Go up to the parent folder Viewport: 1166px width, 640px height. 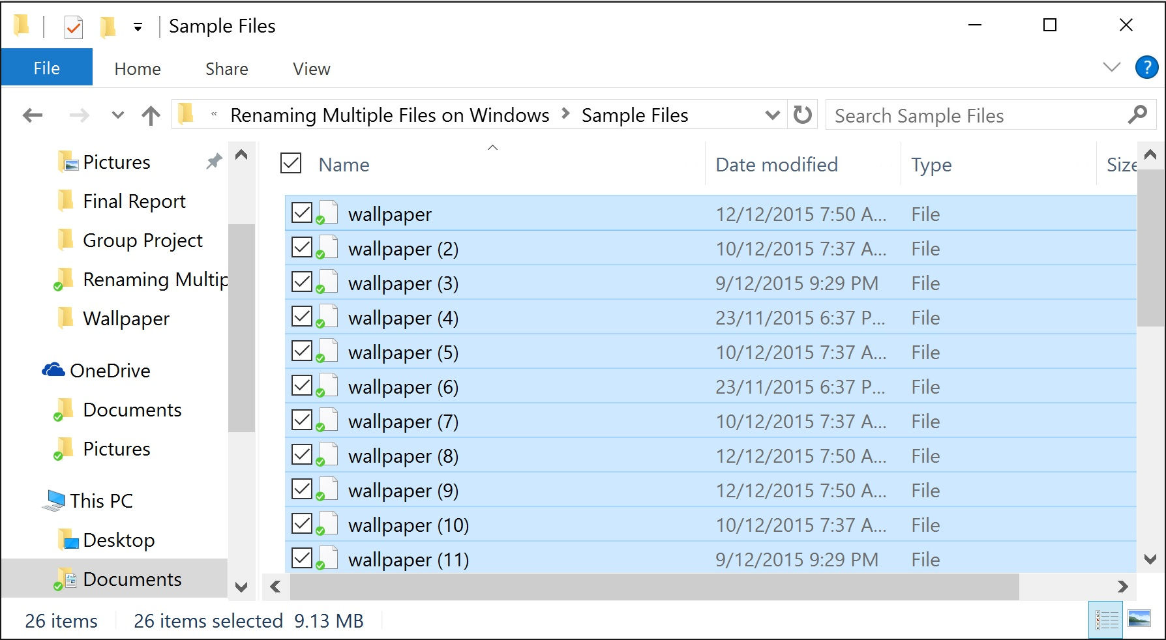point(150,115)
